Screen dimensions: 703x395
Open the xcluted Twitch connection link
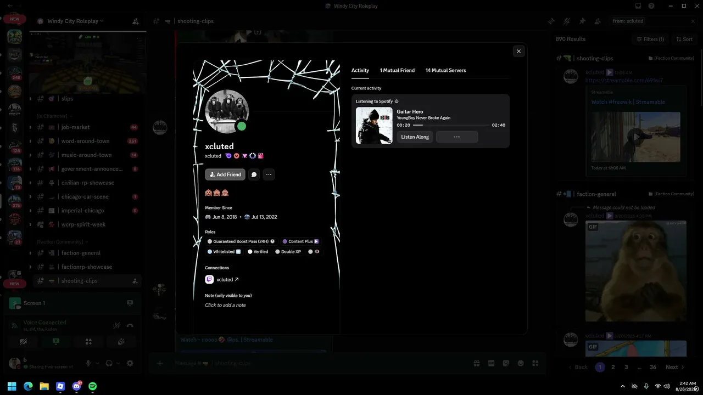pyautogui.click(x=228, y=279)
